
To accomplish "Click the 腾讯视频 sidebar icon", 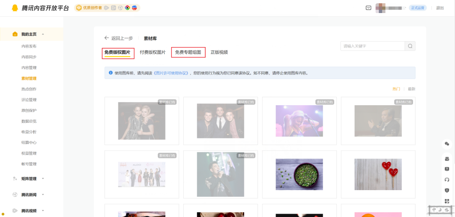I will pos(15,211).
